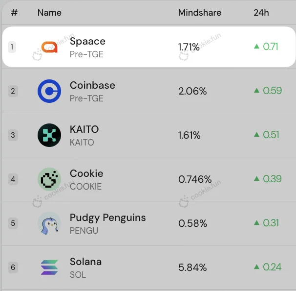
Task: Click the green up arrow beside 0.24
Action: coord(256,267)
